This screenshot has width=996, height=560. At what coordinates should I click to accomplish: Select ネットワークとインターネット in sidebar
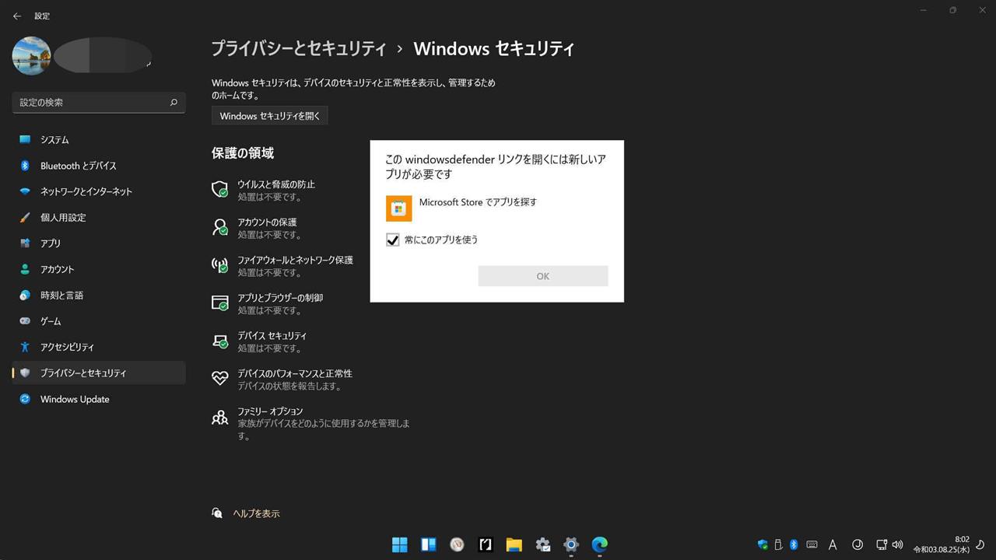coord(99,191)
